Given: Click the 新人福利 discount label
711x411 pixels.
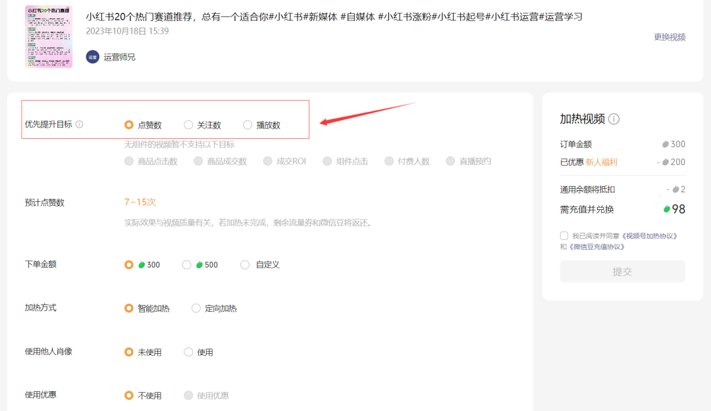Looking at the screenshot, I should click(601, 162).
